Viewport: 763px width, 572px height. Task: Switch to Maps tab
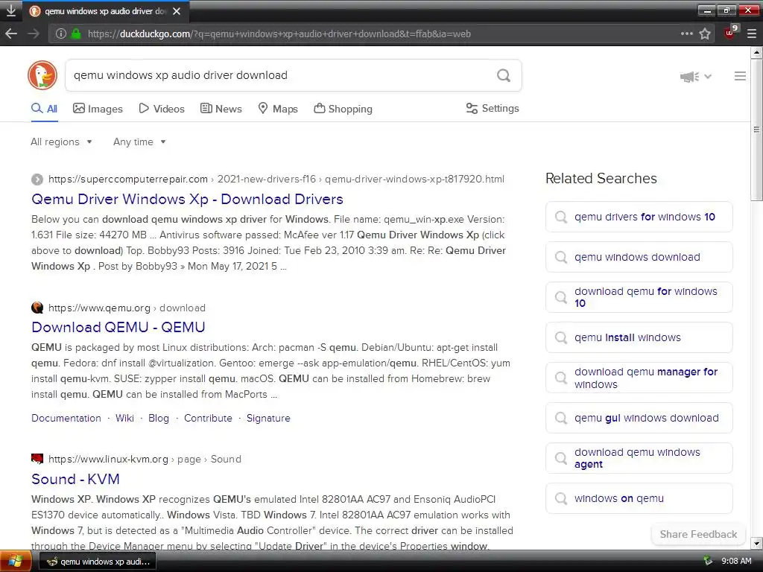pyautogui.click(x=278, y=109)
